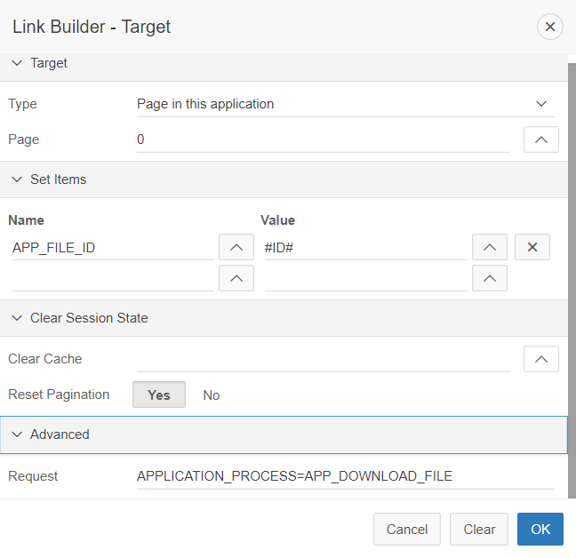
Task: Close the Link Builder dialog
Action: (549, 27)
